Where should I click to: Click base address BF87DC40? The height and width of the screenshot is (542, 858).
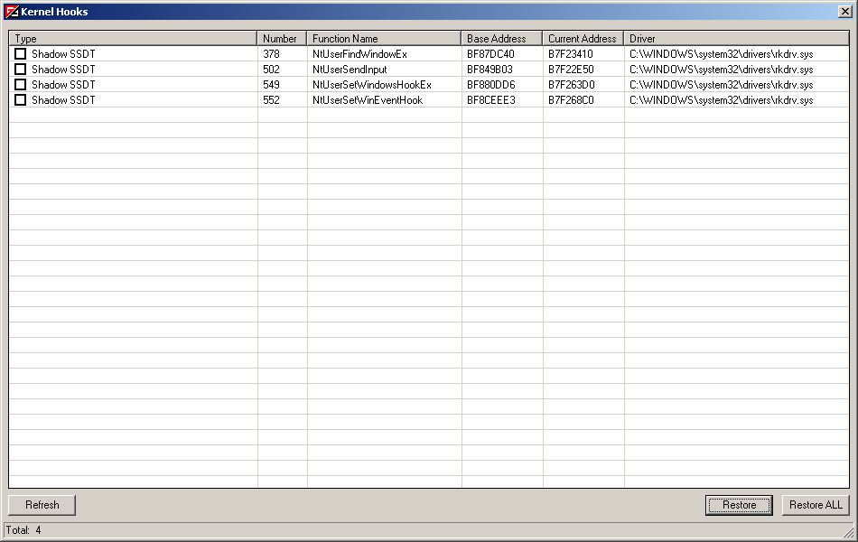(x=490, y=53)
